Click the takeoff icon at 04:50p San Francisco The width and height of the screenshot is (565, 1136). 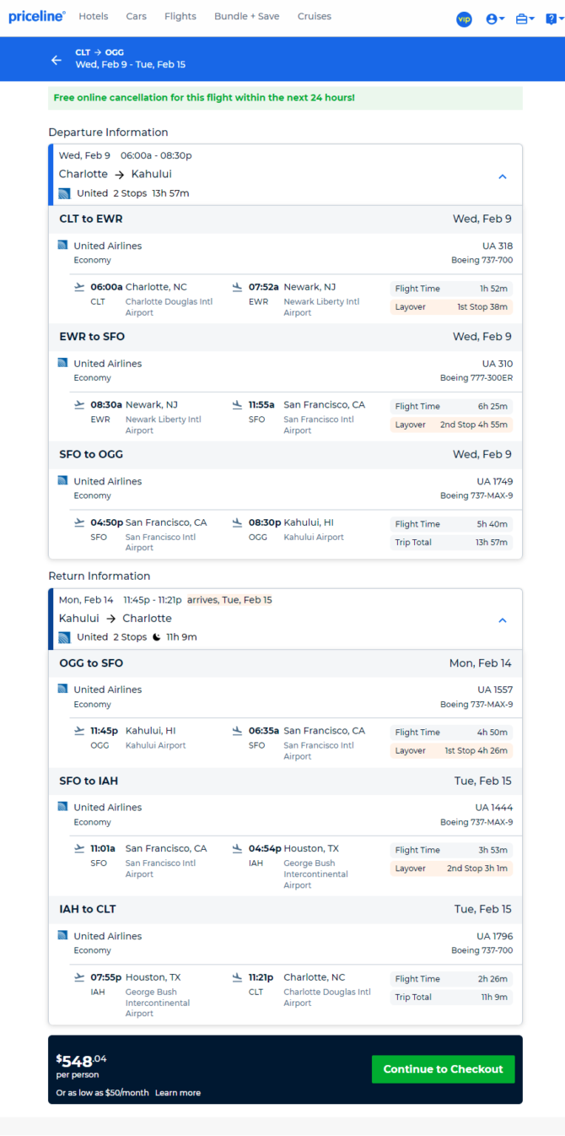[80, 522]
